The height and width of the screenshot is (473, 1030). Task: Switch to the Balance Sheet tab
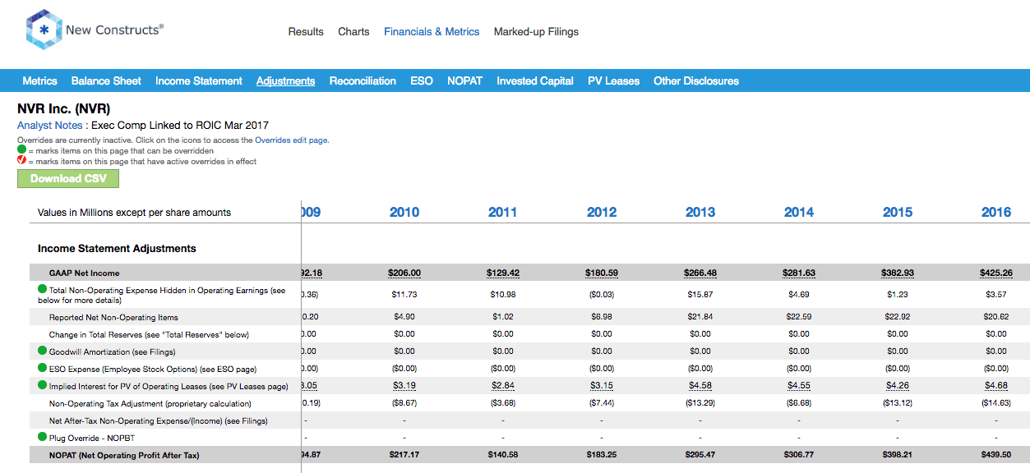pyautogui.click(x=106, y=80)
